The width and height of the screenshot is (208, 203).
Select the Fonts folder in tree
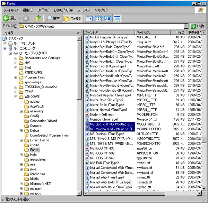[34, 150]
